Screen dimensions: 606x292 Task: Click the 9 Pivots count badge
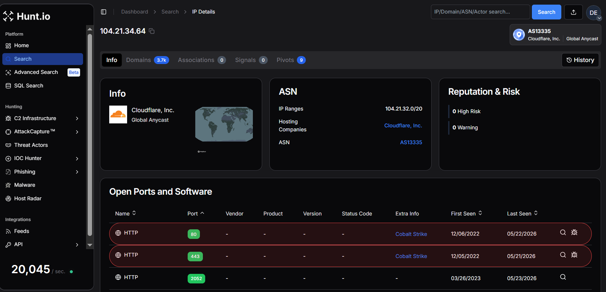click(301, 60)
